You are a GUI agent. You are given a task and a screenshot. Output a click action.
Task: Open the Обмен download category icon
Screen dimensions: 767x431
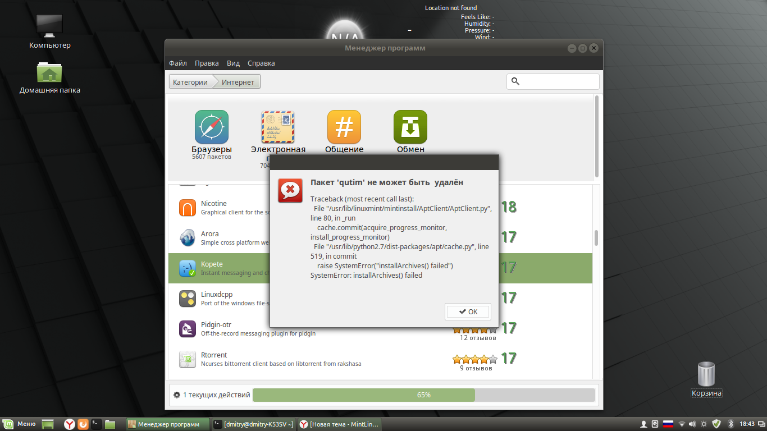point(410,127)
